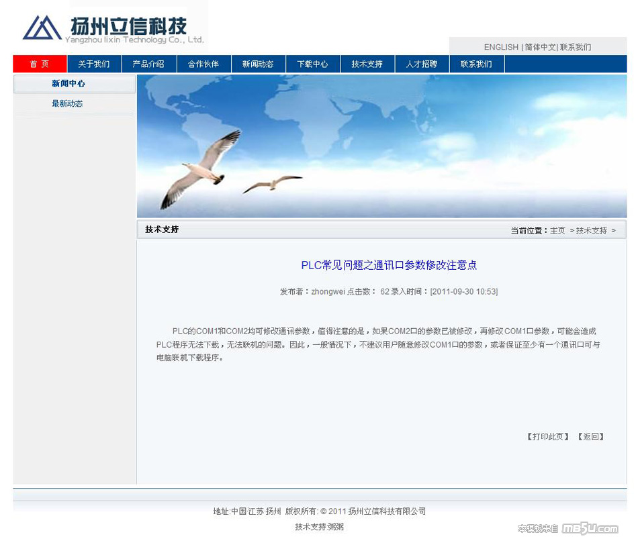Click the seagull banner image

click(x=381, y=146)
